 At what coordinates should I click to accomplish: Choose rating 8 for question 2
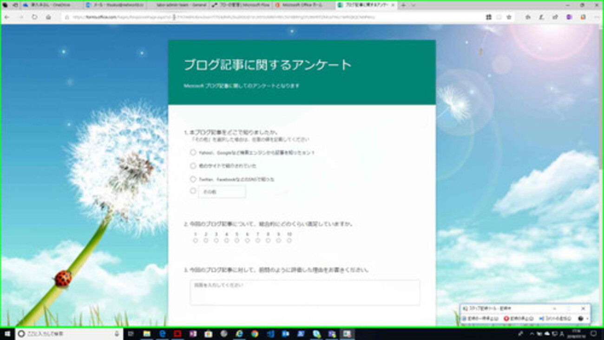click(x=268, y=240)
